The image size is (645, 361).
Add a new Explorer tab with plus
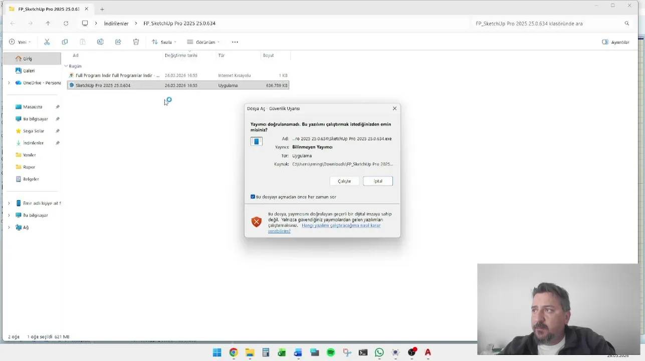(x=102, y=9)
